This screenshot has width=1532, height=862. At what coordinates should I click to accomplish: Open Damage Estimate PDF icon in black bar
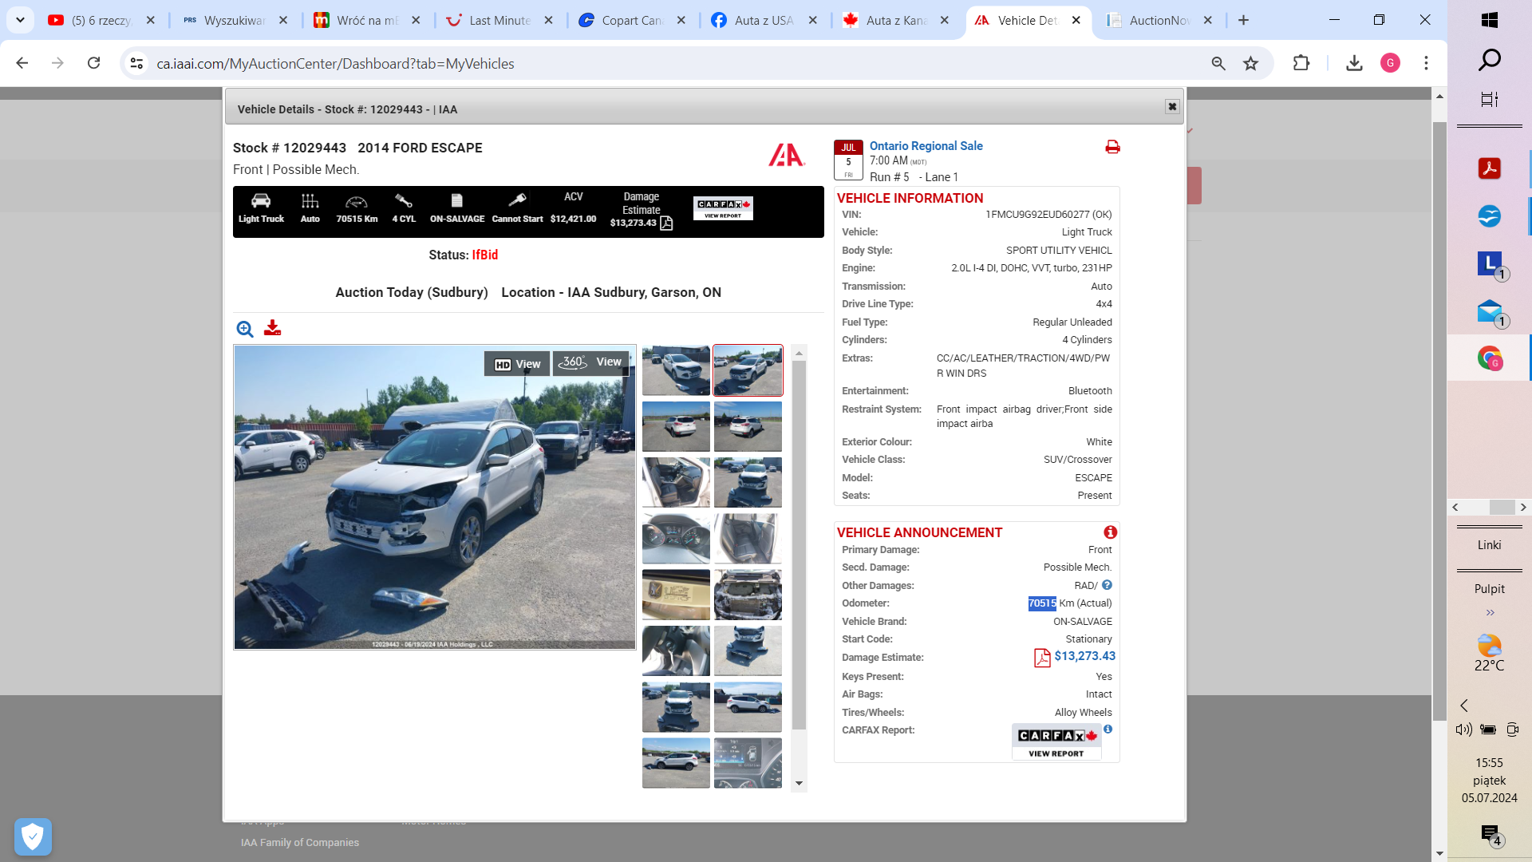pyautogui.click(x=666, y=223)
